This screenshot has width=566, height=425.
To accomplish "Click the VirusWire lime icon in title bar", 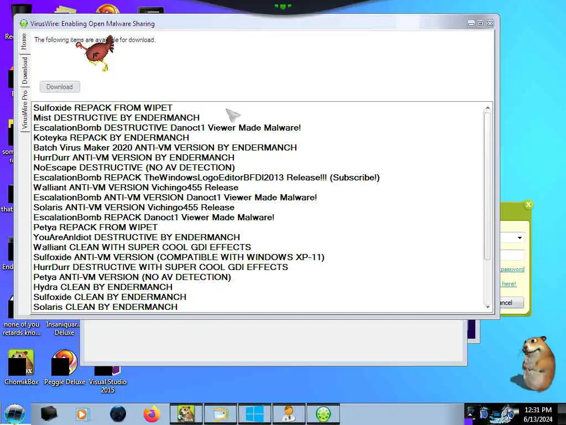I will [x=23, y=24].
